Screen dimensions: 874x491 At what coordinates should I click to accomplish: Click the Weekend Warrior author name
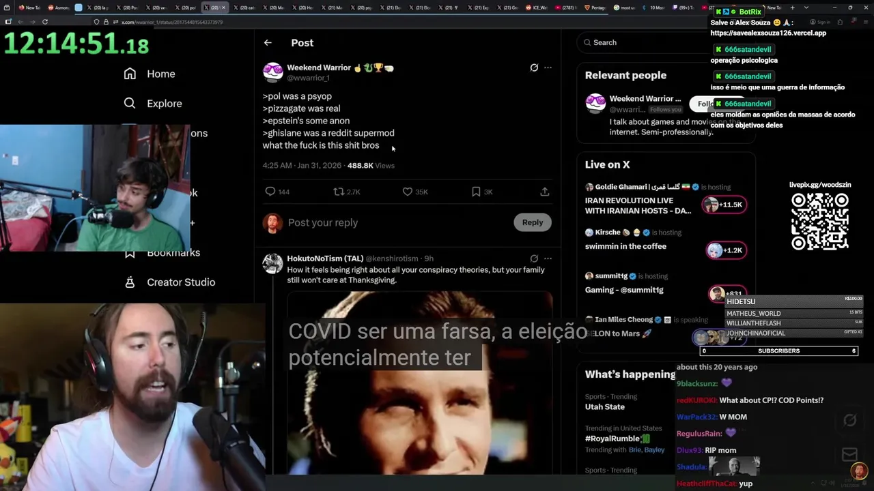coord(319,68)
